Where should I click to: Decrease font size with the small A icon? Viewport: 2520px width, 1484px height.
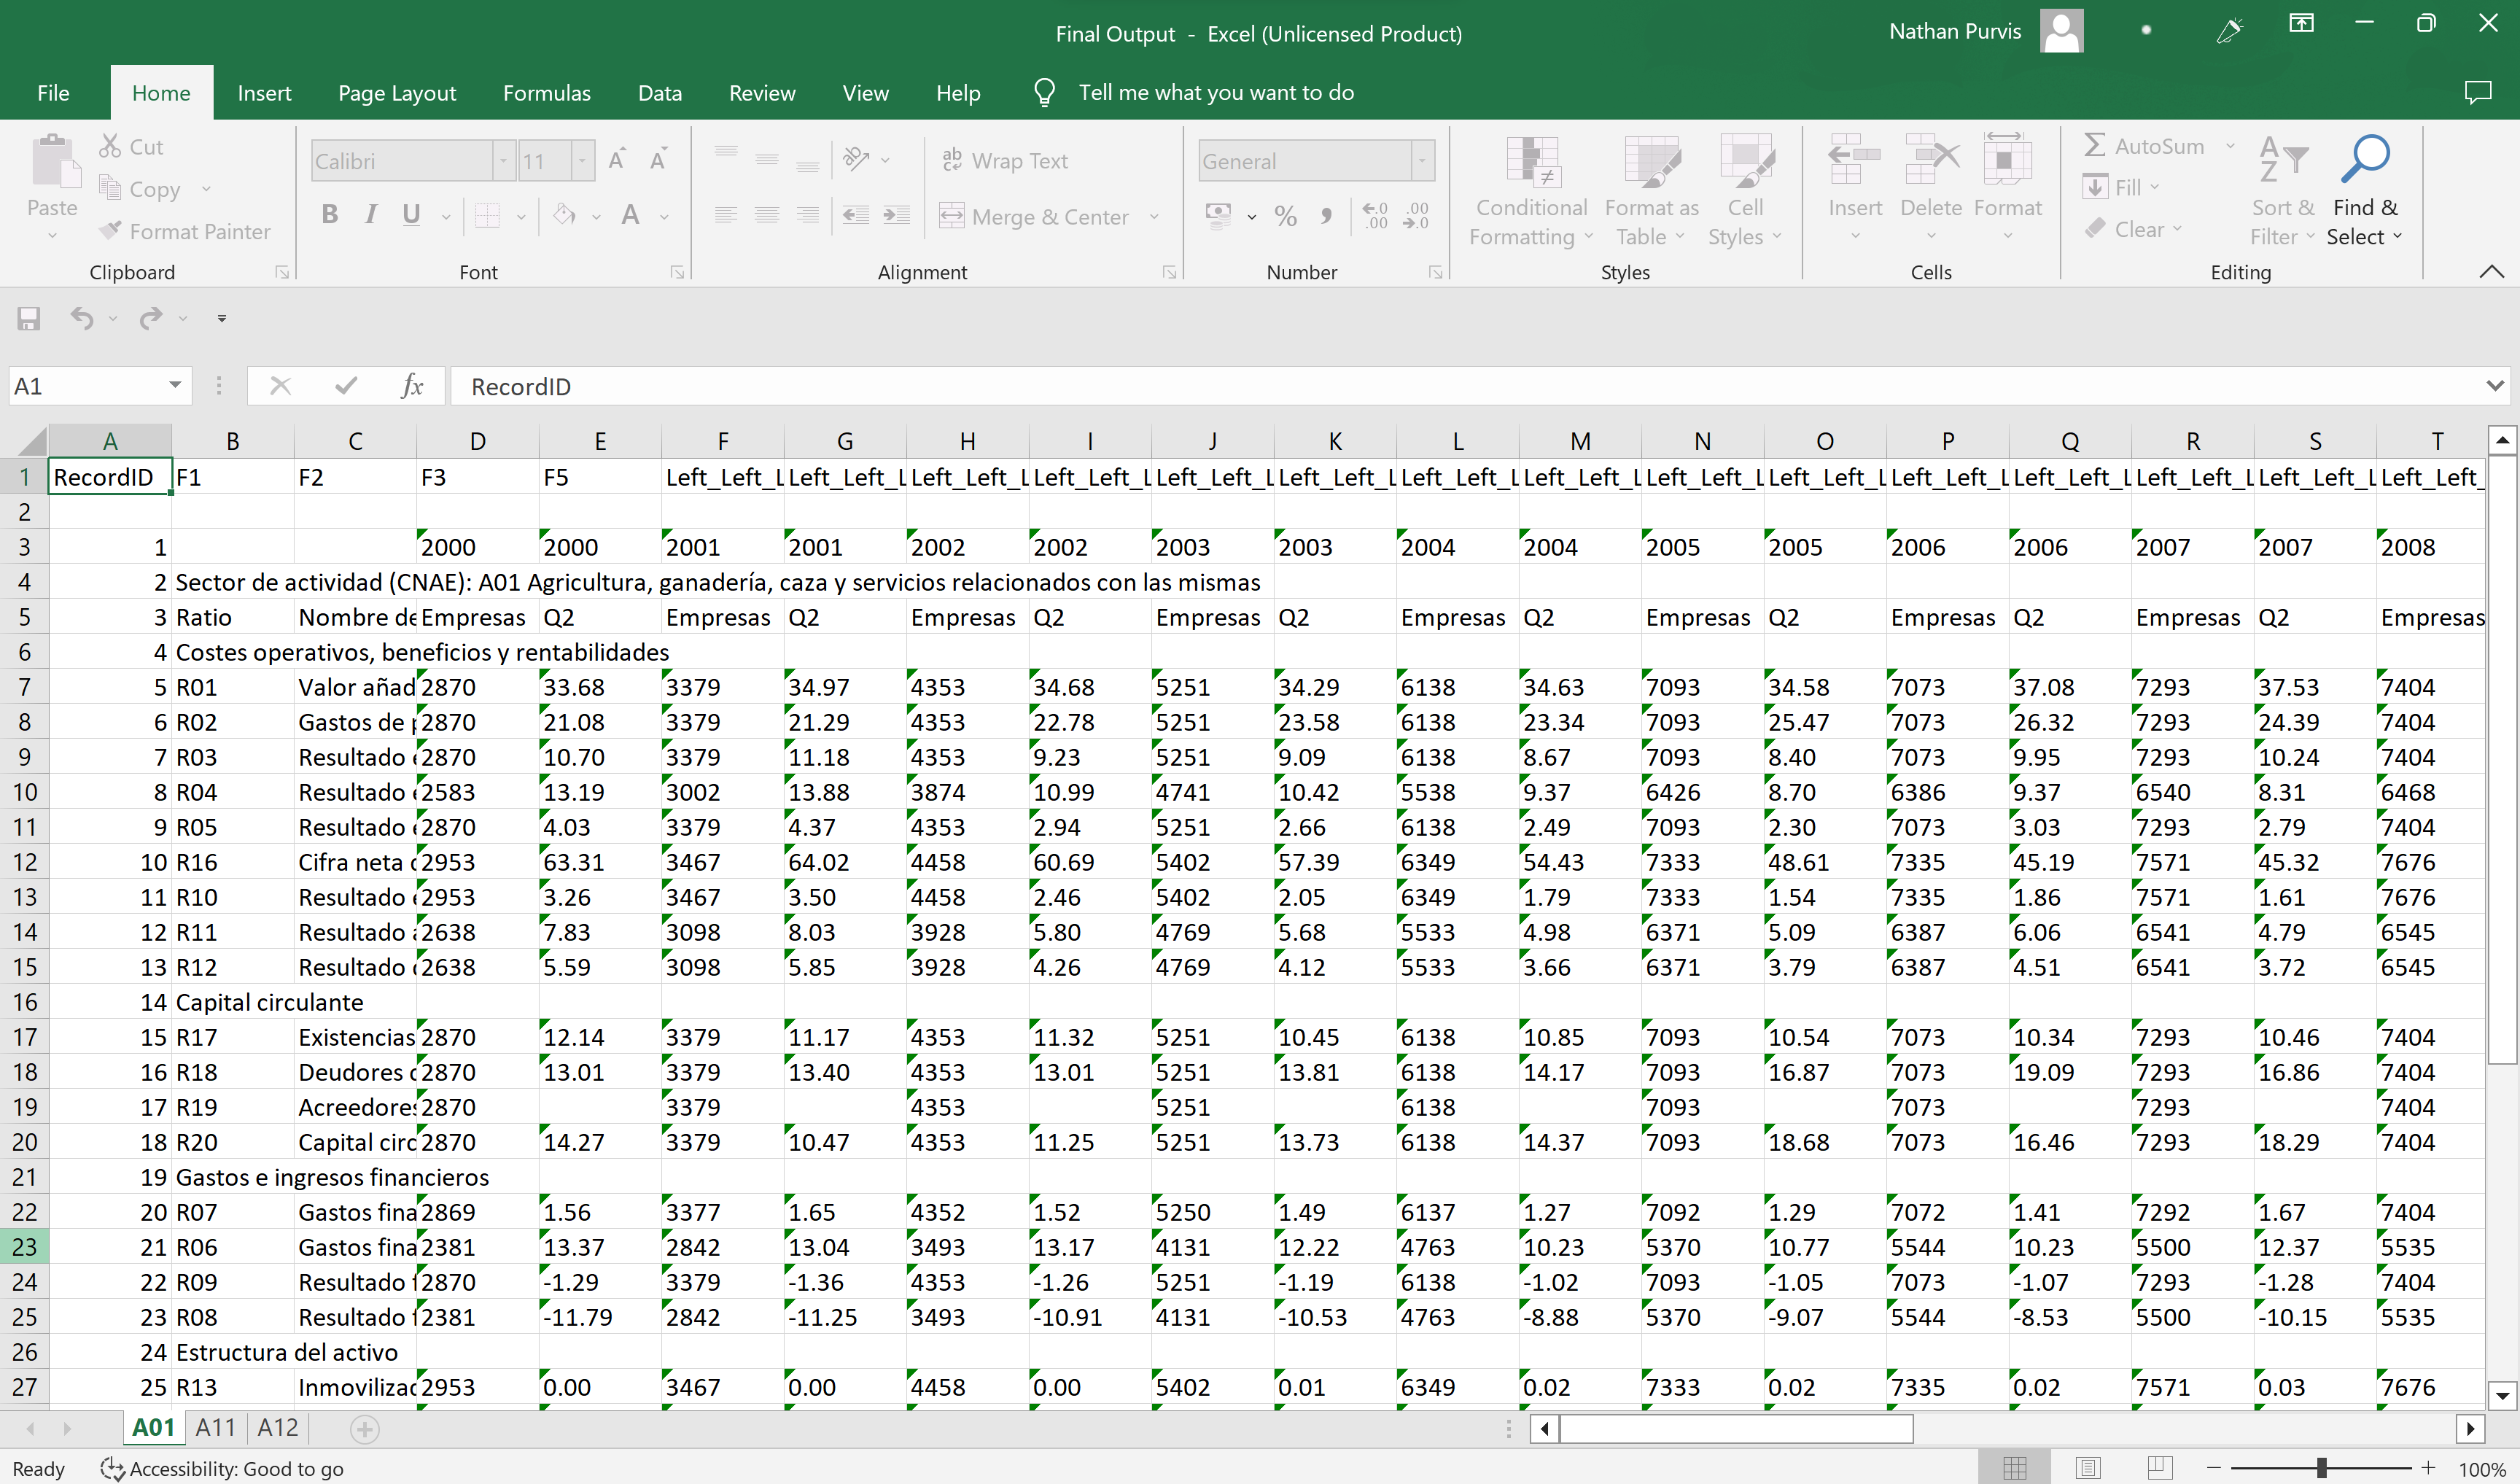pos(658,159)
